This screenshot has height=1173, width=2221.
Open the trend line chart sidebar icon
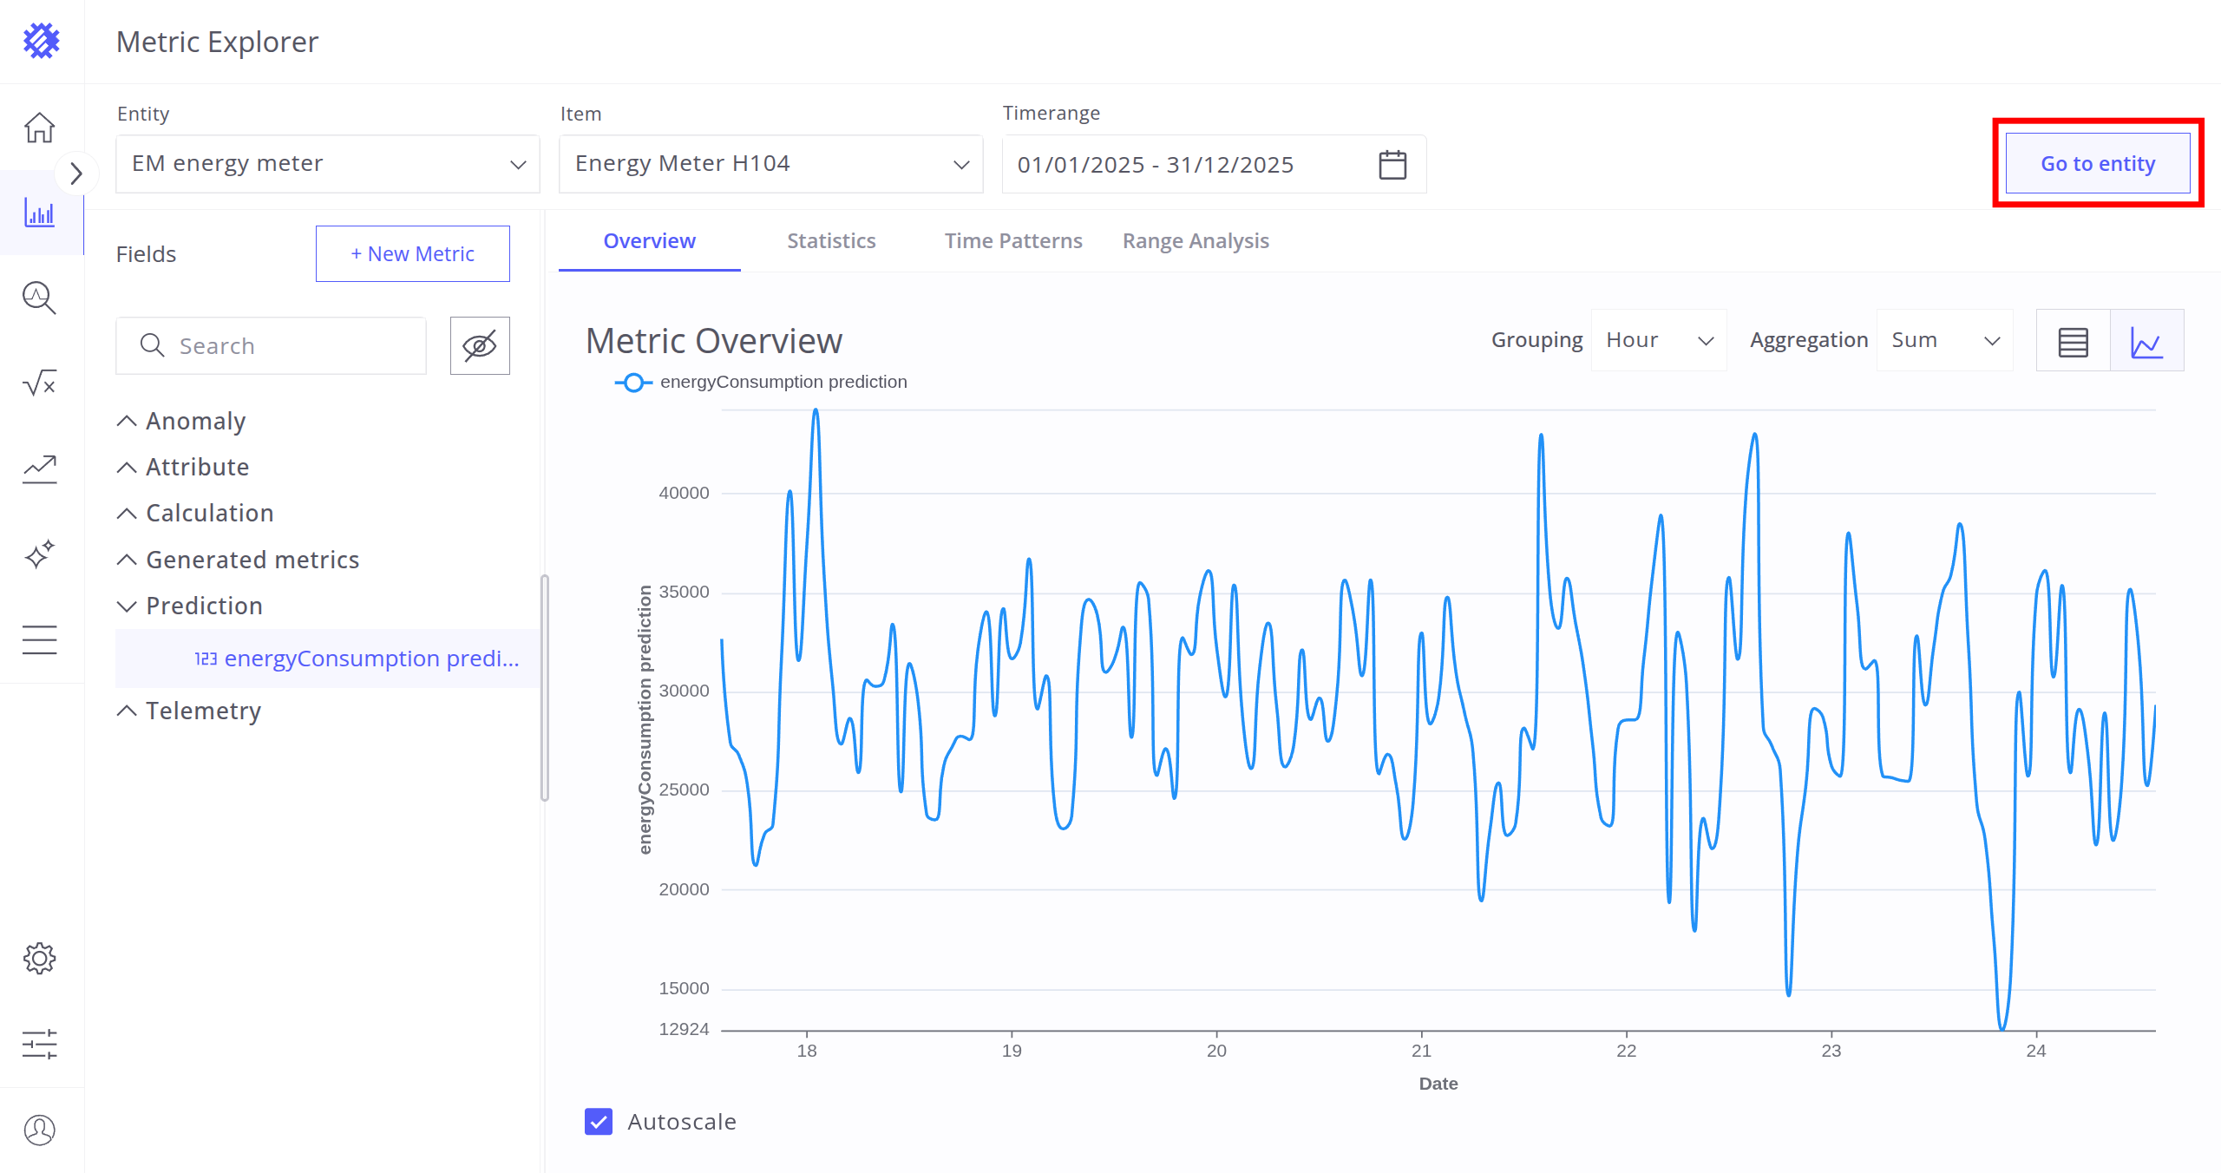(x=40, y=469)
